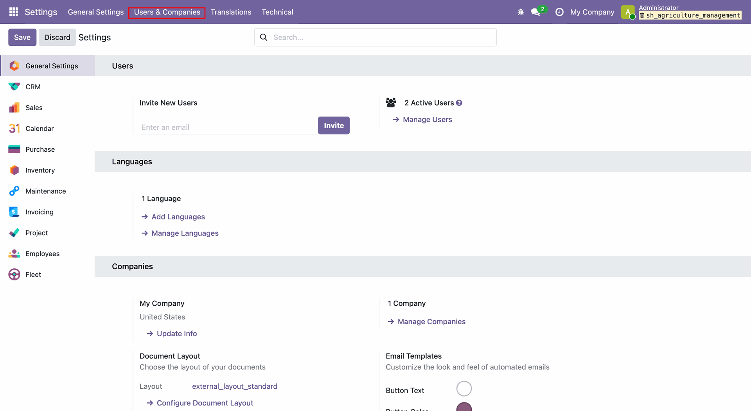Open the Technical menu

pyautogui.click(x=277, y=12)
